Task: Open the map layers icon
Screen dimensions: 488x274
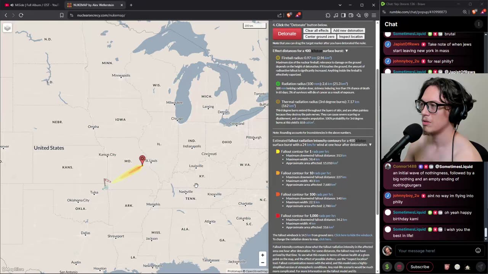Action: click(7, 28)
